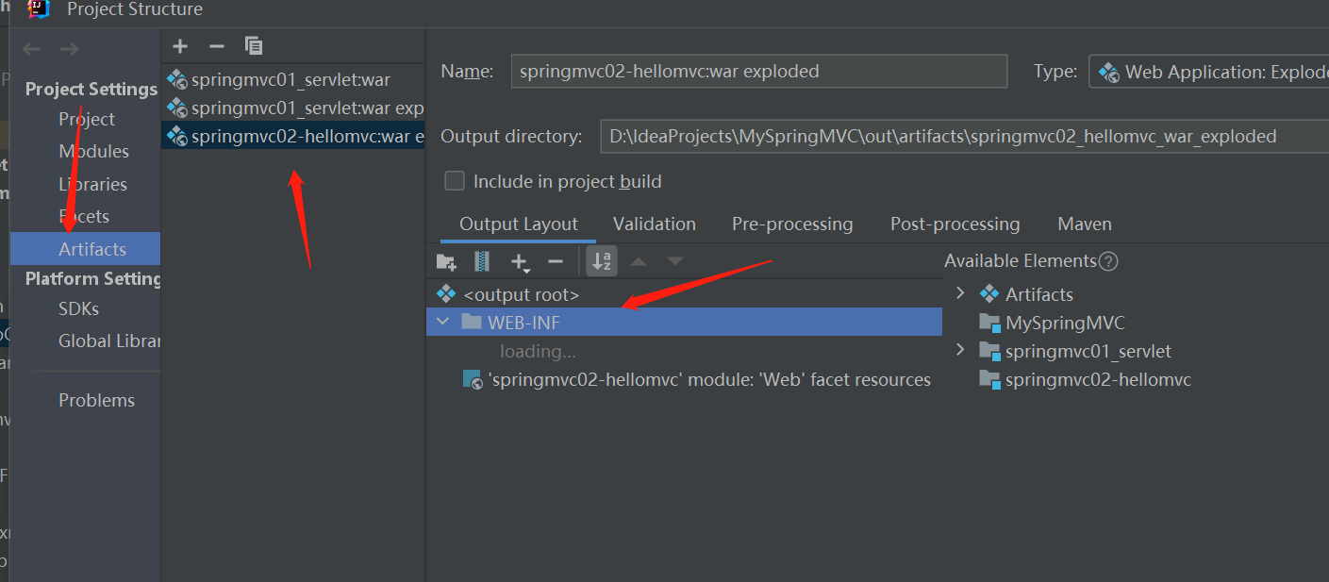This screenshot has width=1329, height=582.
Task: Expand the Artifacts node in Available Elements
Action: 960,293
